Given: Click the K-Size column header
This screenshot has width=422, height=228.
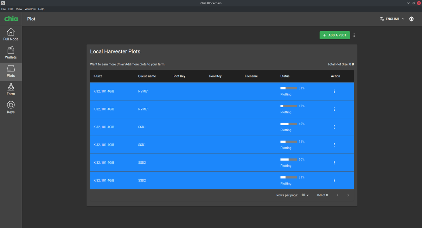Looking at the screenshot, I should pos(98,76).
